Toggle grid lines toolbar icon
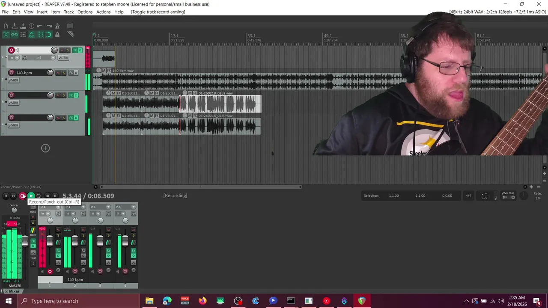Image resolution: width=548 pixels, height=308 pixels. point(40,35)
